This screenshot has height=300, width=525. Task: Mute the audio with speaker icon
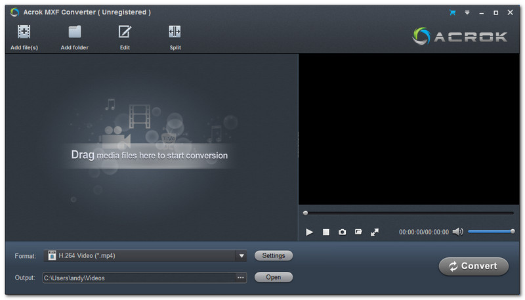pyautogui.click(x=457, y=232)
